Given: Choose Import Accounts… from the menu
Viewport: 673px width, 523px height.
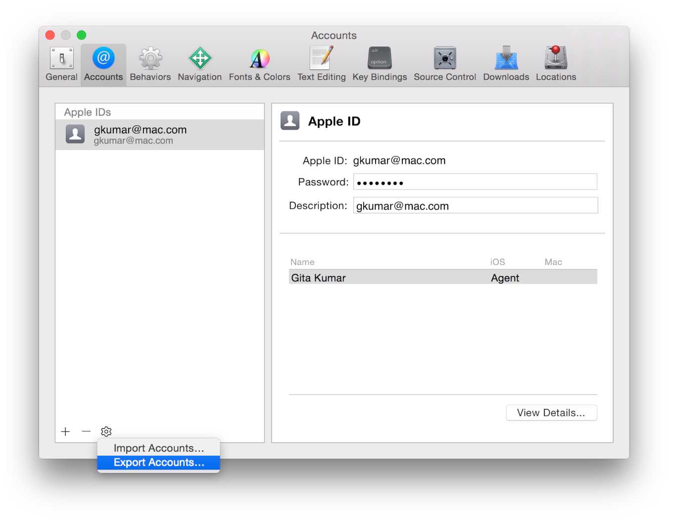Looking at the screenshot, I should [x=158, y=448].
